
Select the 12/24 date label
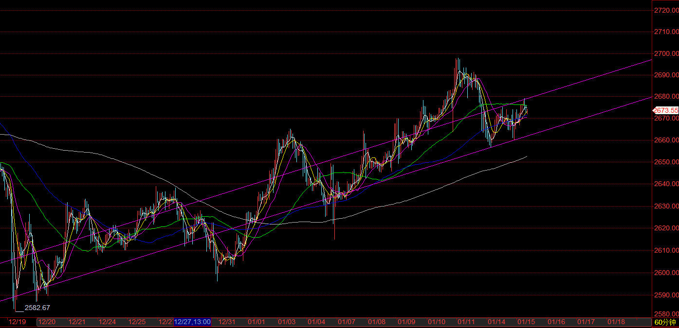click(107, 322)
